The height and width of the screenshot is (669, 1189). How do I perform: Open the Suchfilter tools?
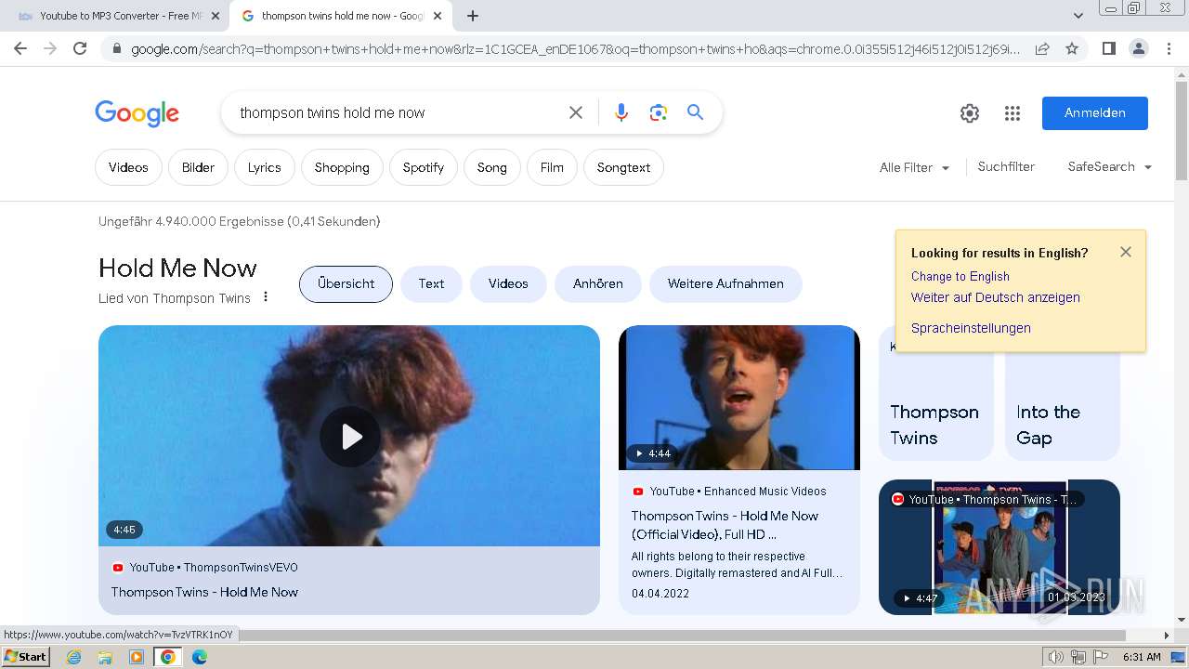click(1006, 166)
